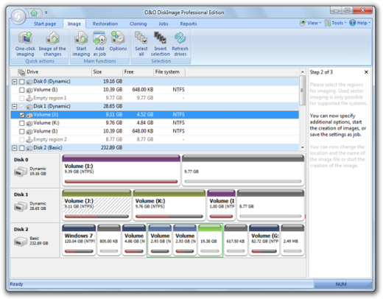383x299 pixels.
Task: Click the Disk 1 drive icon in lower panel
Action: pyautogui.click(x=21, y=206)
